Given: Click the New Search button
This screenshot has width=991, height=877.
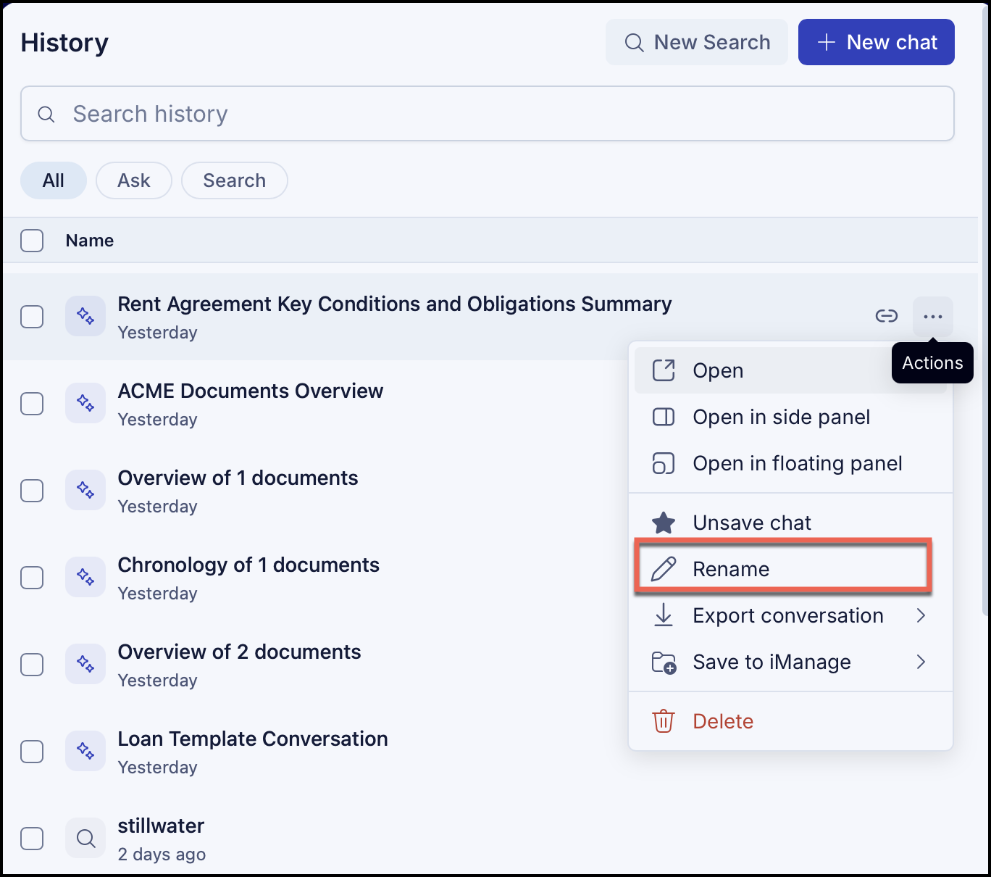Looking at the screenshot, I should [x=697, y=42].
